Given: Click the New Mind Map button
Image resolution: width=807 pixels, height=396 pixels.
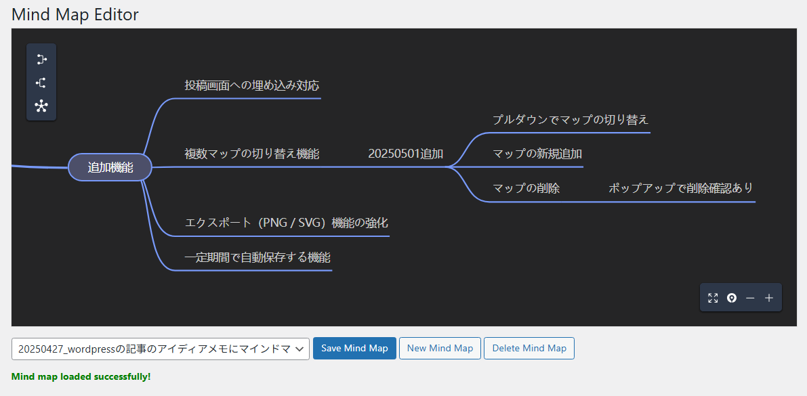Looking at the screenshot, I should [440, 348].
